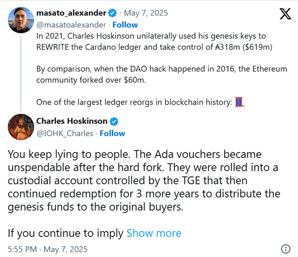
Task: Open quoted tweet about Cardano ledger
Action: point(162,69)
